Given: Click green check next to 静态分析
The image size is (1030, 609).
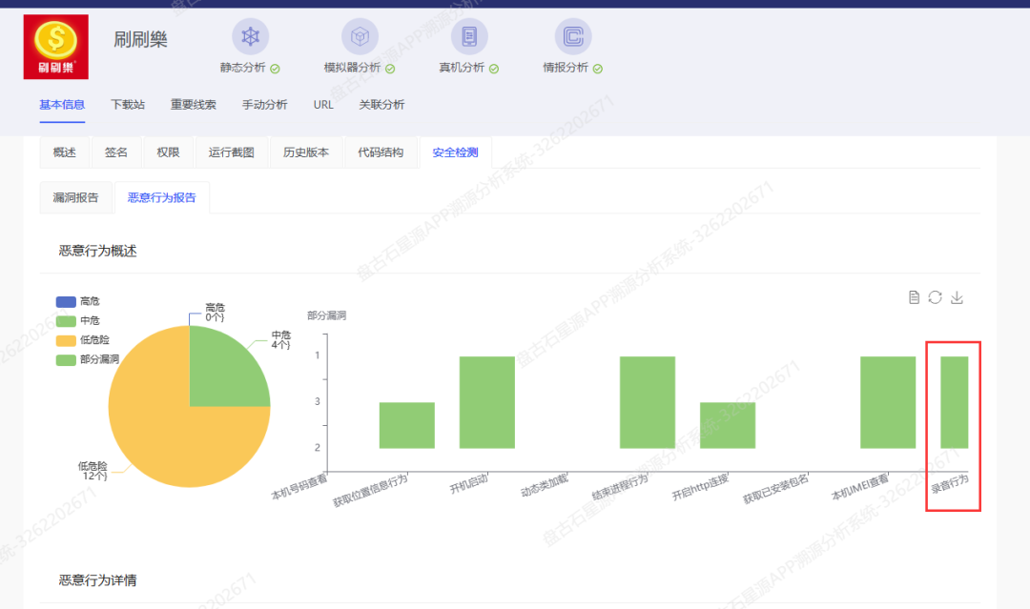Looking at the screenshot, I should [x=276, y=69].
